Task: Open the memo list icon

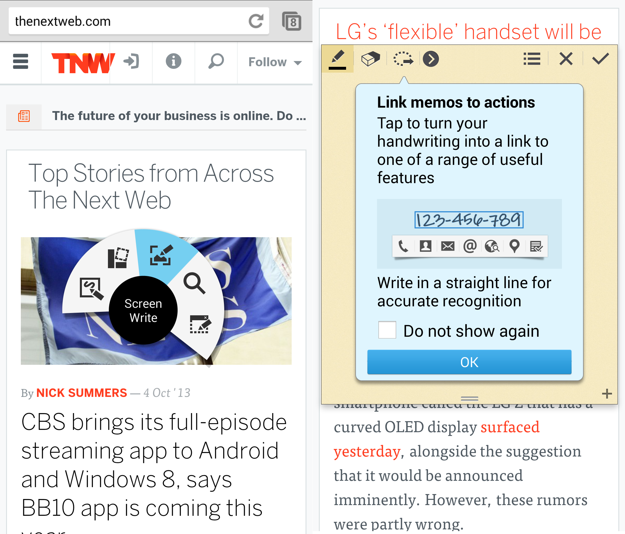Action: (x=532, y=58)
